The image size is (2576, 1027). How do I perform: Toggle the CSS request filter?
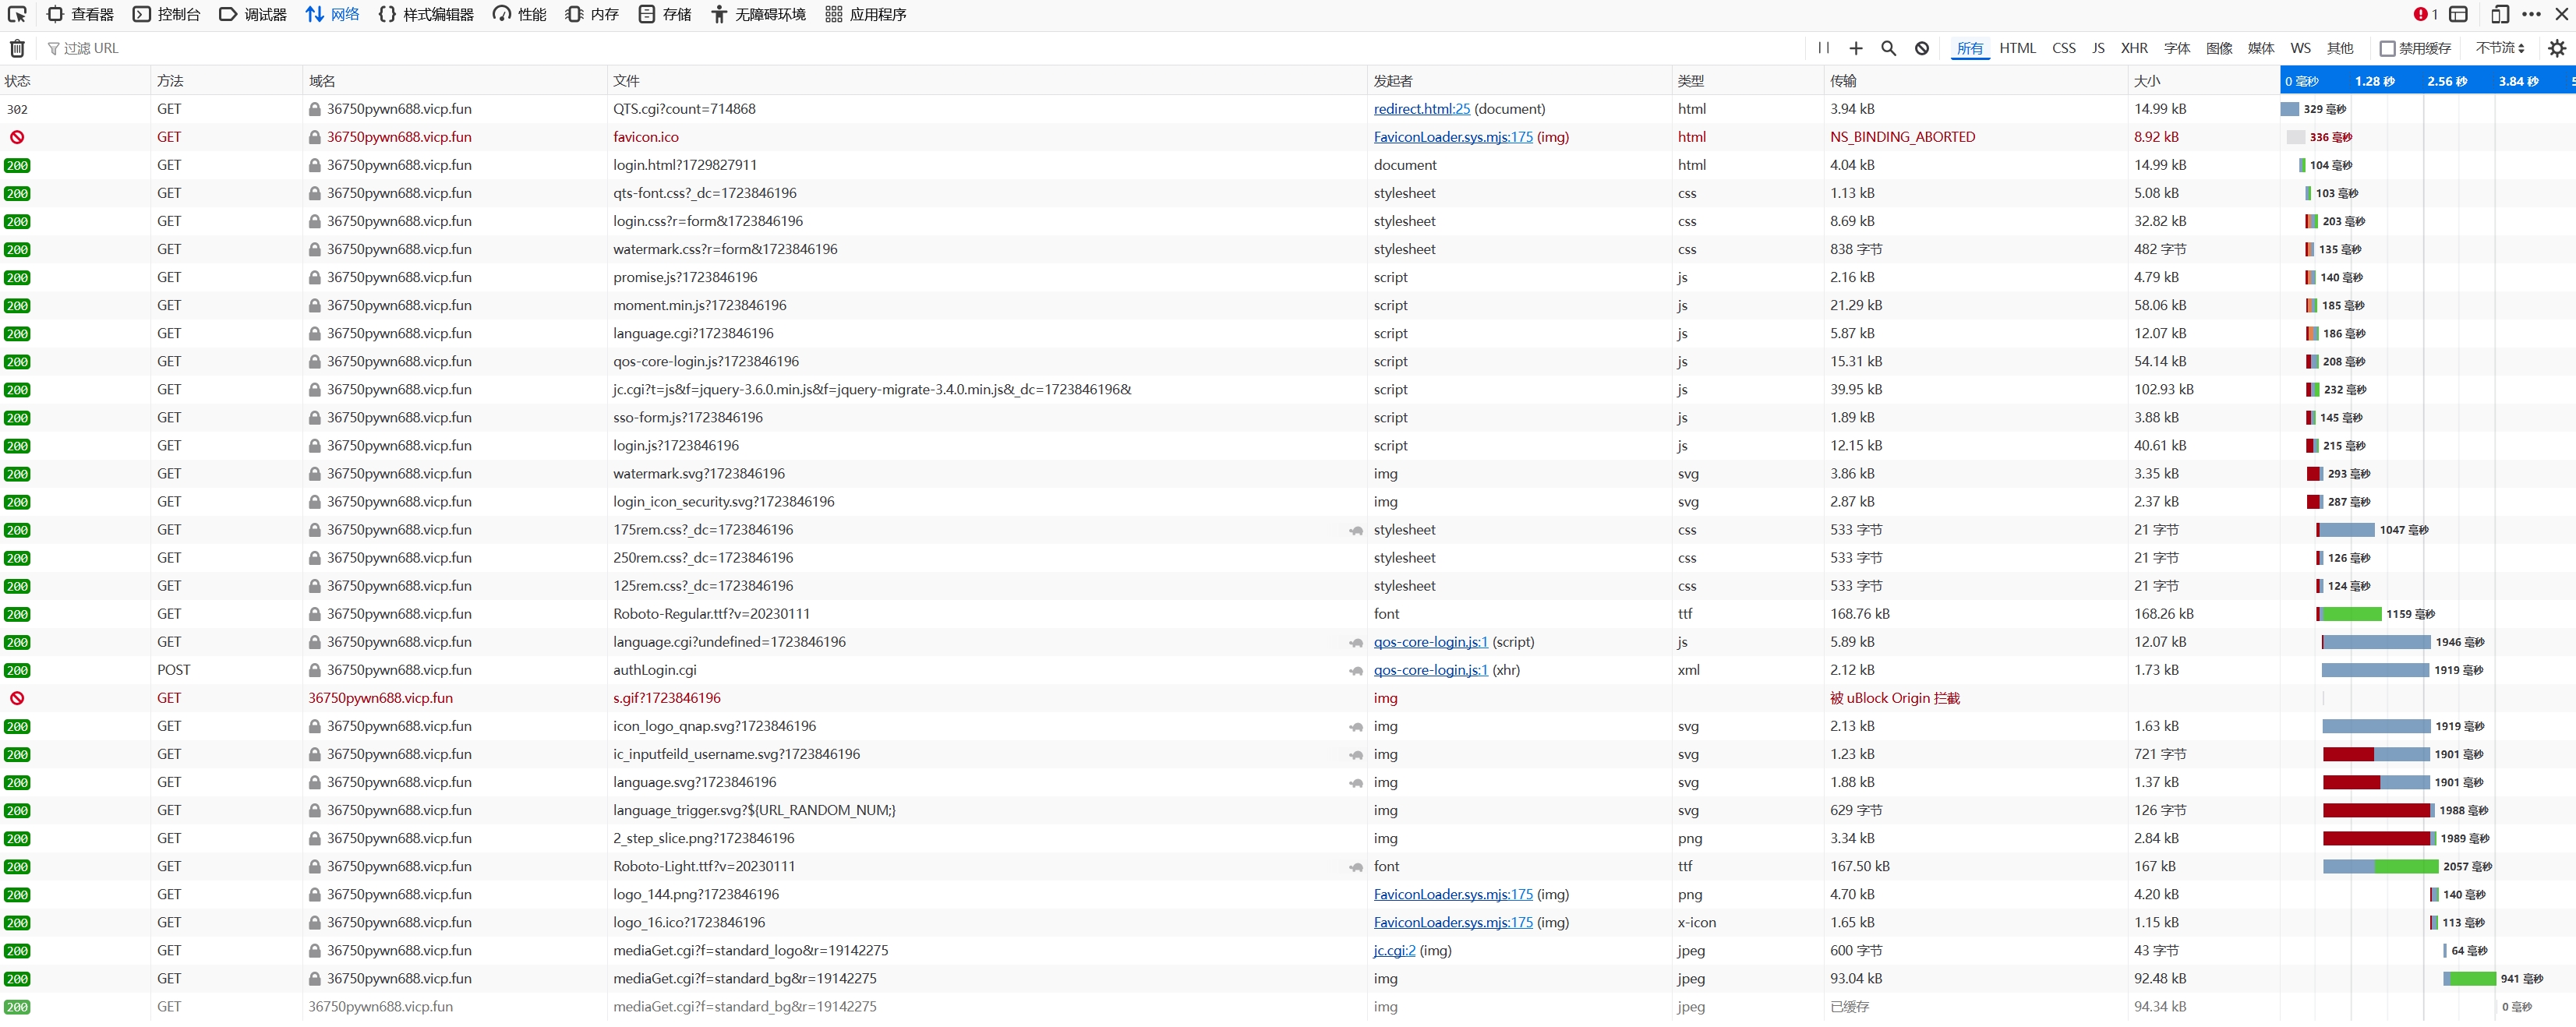(2063, 48)
